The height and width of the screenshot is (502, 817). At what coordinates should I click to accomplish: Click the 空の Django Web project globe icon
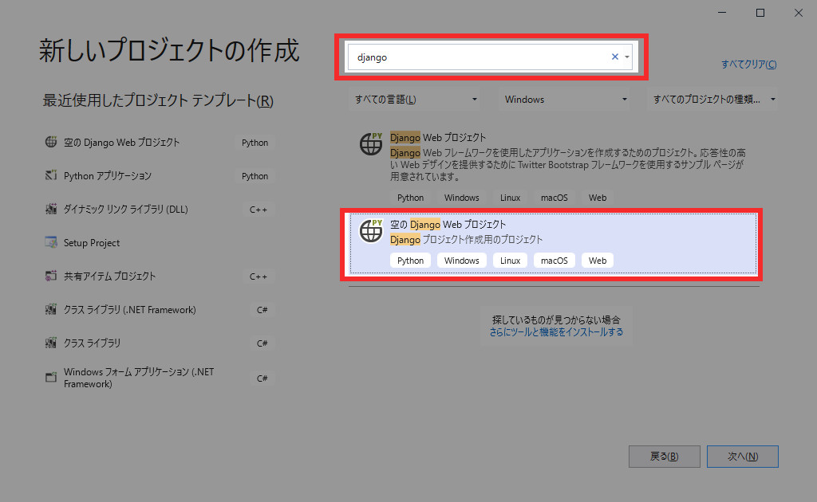(x=371, y=230)
